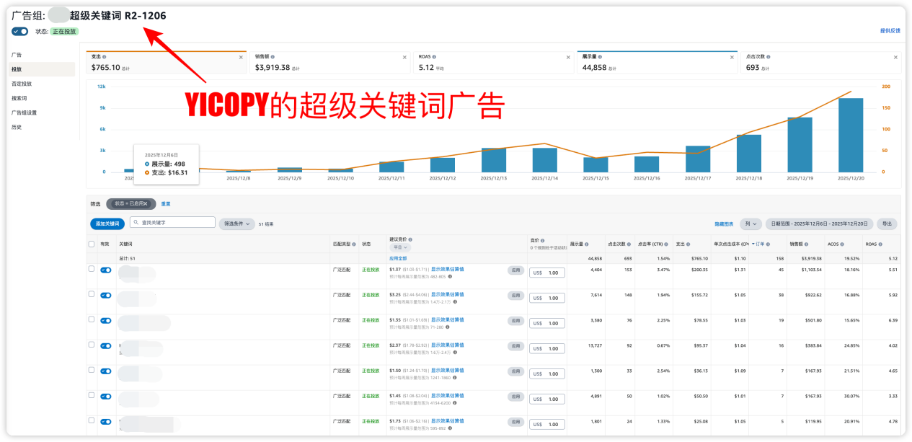Go to 否定投放 in the sidebar
Screen dimensions: 912x442
click(22, 84)
